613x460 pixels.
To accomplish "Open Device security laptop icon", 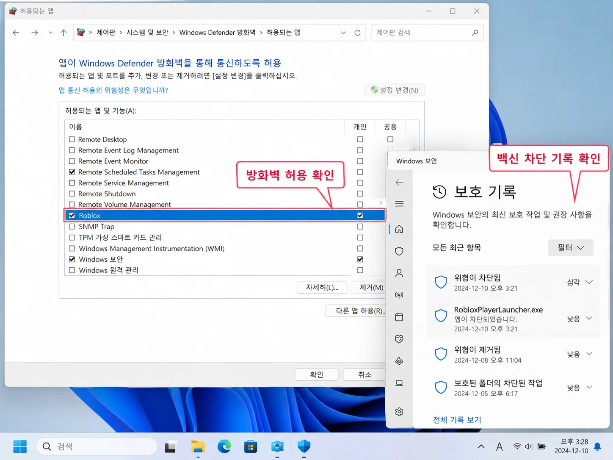I will coord(399,383).
